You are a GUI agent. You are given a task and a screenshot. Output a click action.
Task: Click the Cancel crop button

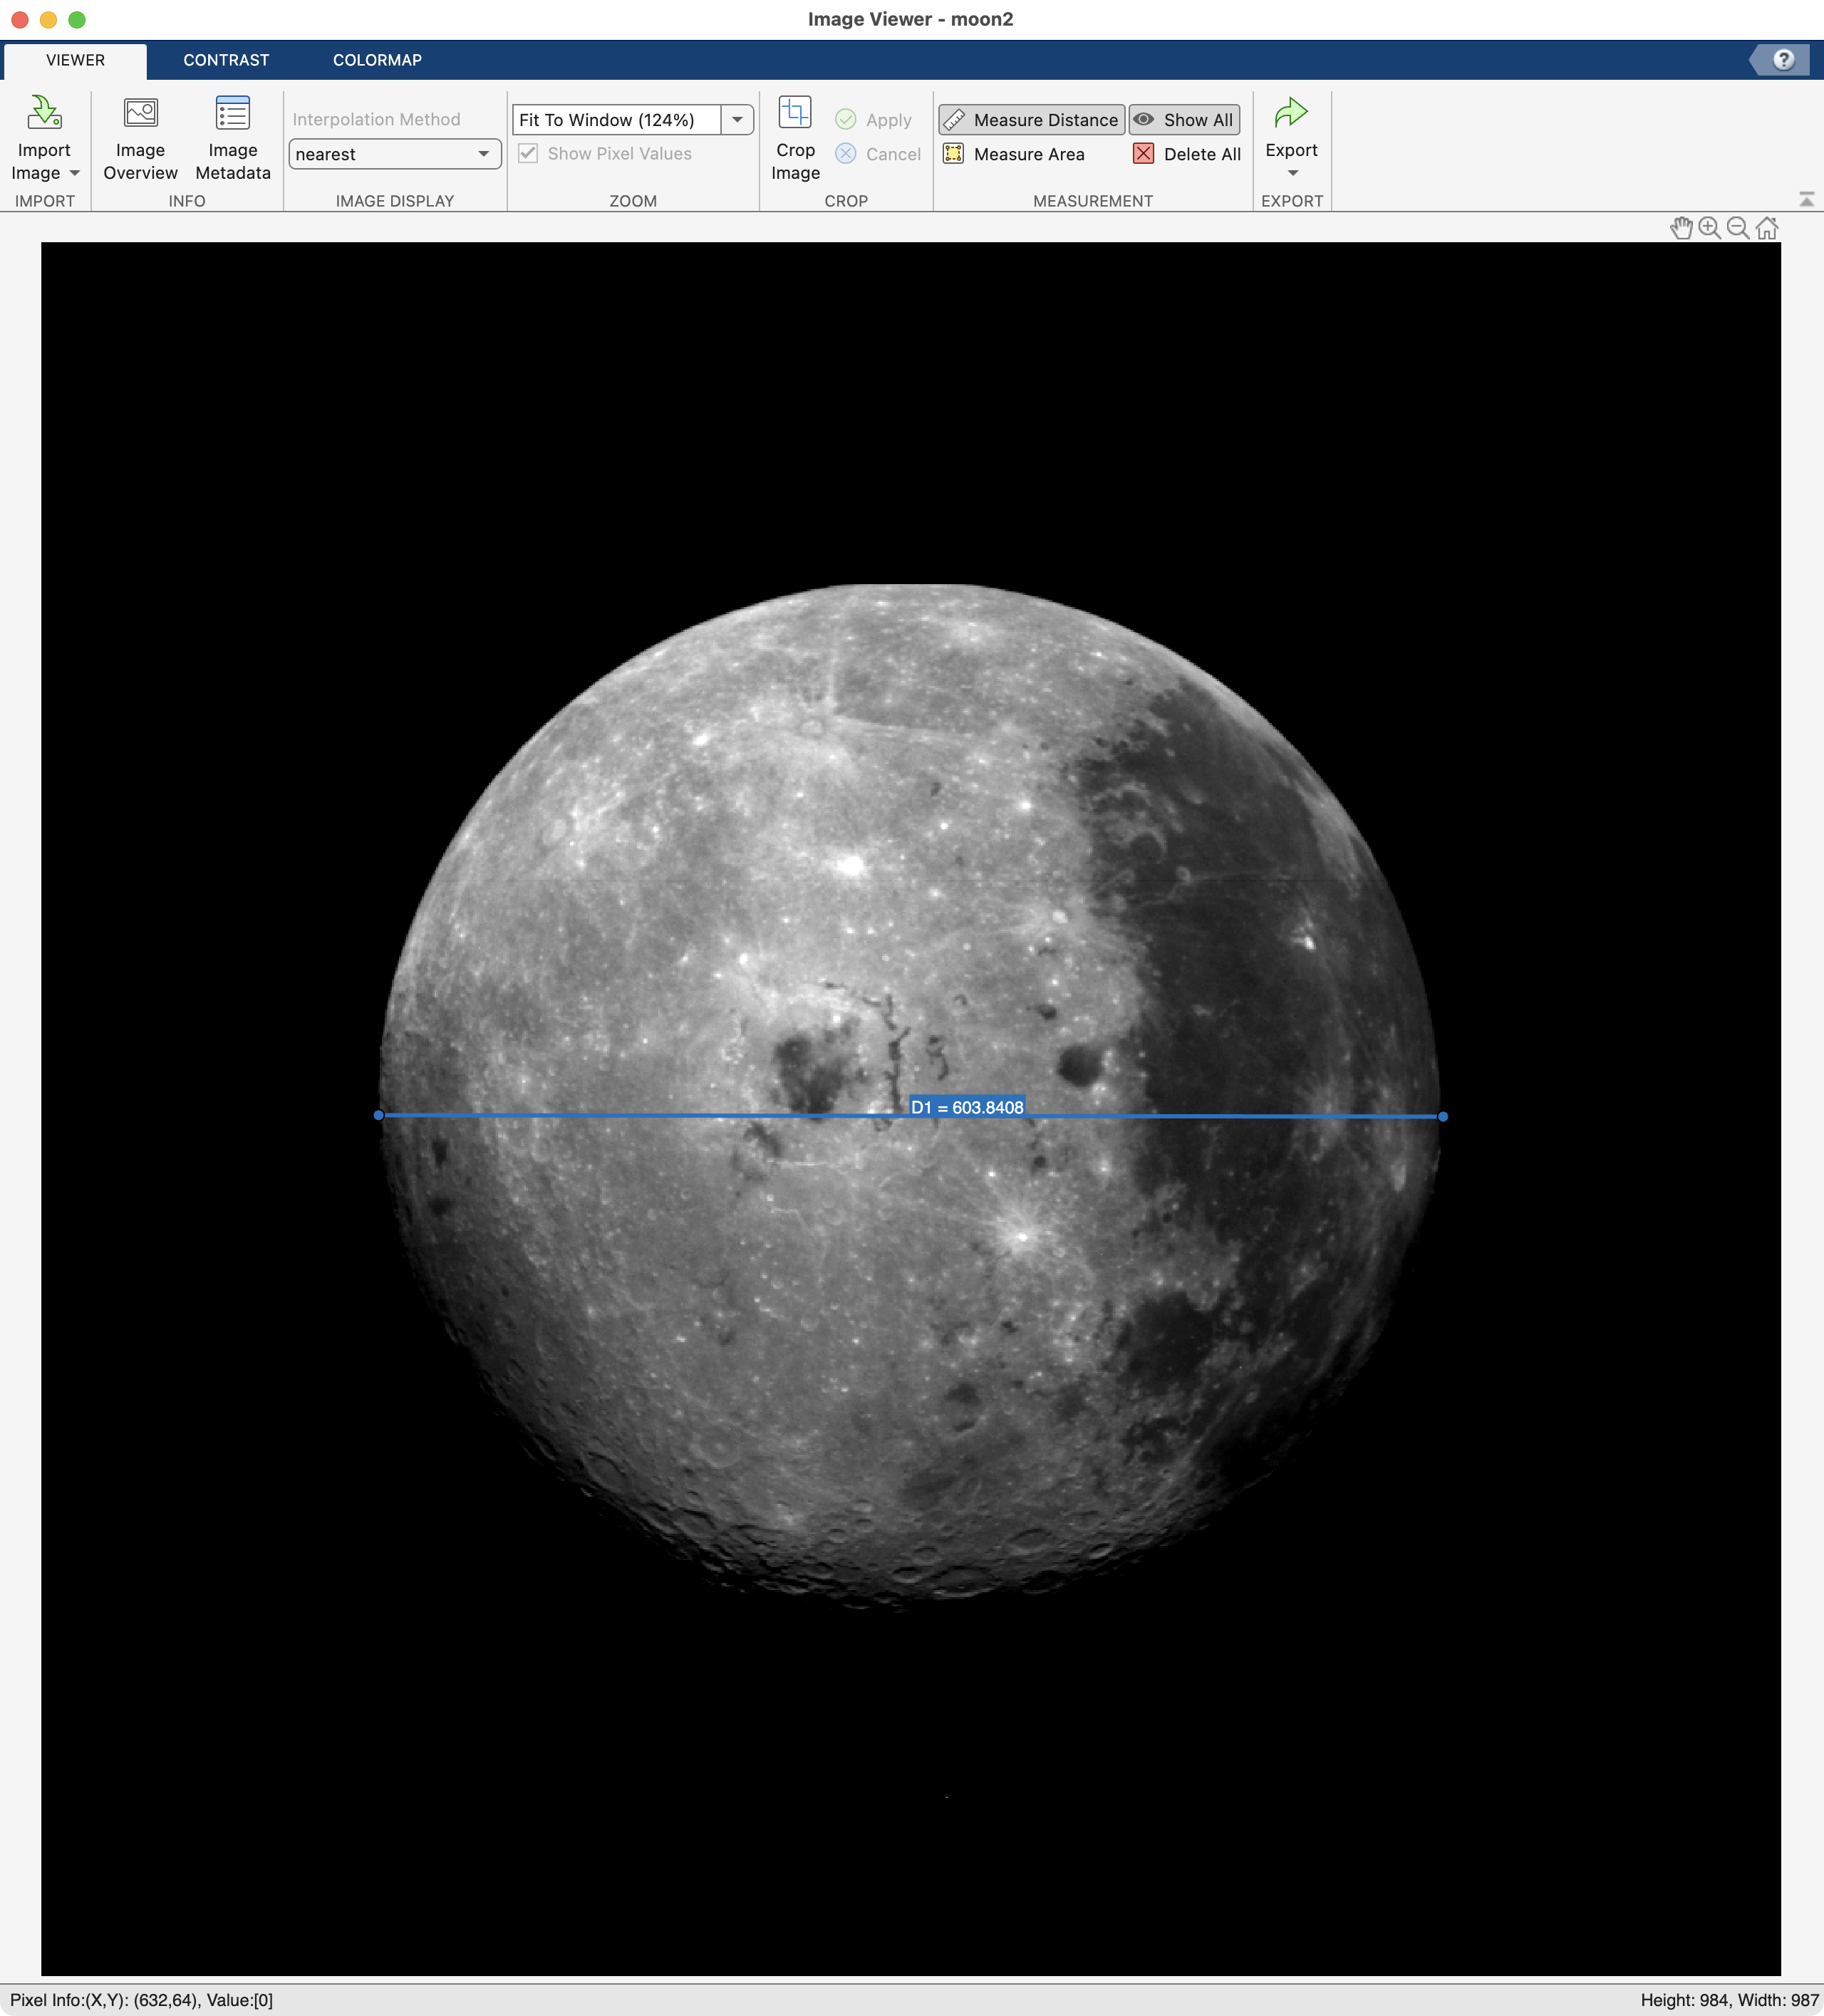click(x=878, y=154)
